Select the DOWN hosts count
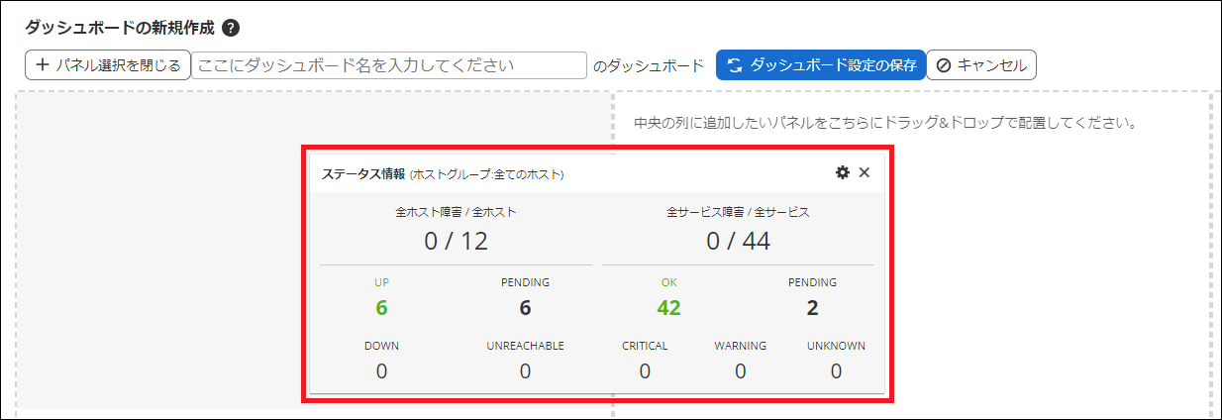The width and height of the screenshot is (1222, 420). 381,371
